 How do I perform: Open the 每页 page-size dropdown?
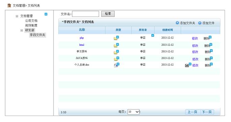point(134,112)
